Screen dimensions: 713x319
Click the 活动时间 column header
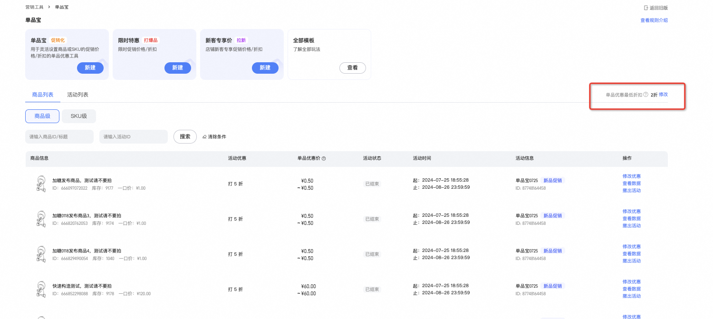pyautogui.click(x=422, y=158)
